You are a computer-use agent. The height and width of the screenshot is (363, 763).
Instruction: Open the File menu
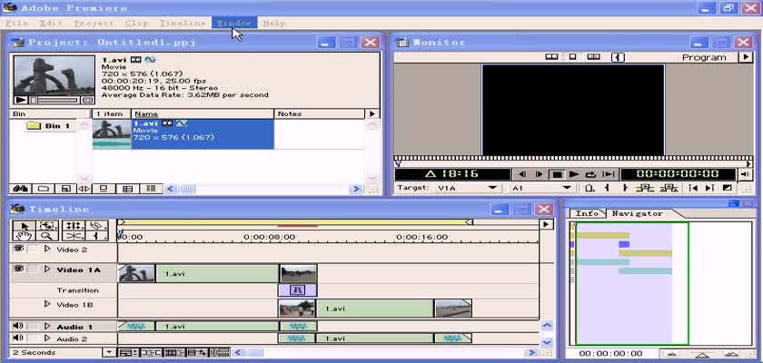[x=16, y=23]
